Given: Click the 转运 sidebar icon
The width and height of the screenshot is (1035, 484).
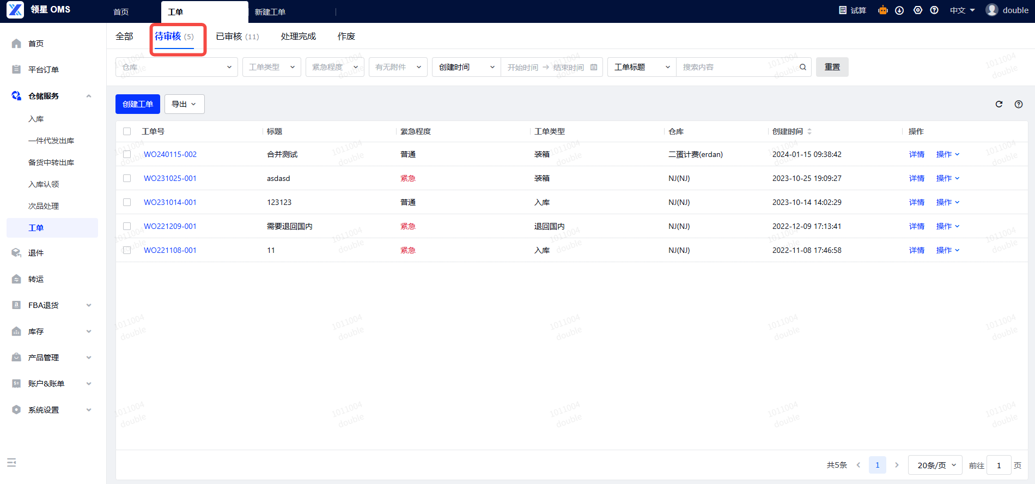Looking at the screenshot, I should (16, 279).
